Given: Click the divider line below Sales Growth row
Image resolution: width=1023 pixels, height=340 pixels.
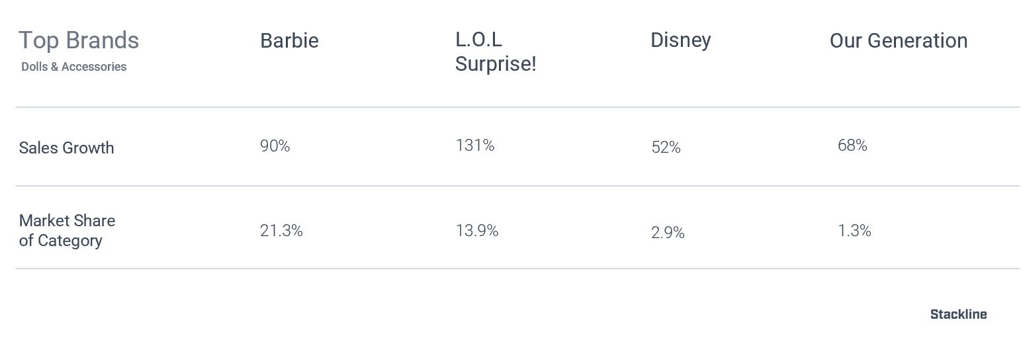Looking at the screenshot, I should click(517, 186).
